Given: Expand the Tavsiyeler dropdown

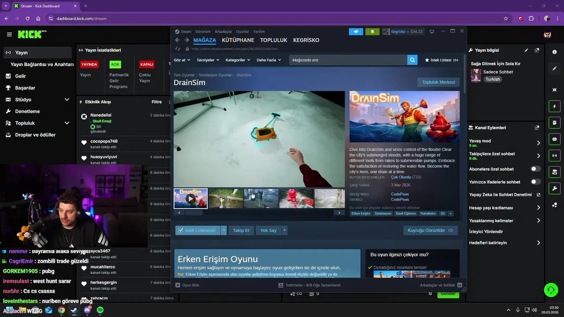Looking at the screenshot, I should 208,60.
